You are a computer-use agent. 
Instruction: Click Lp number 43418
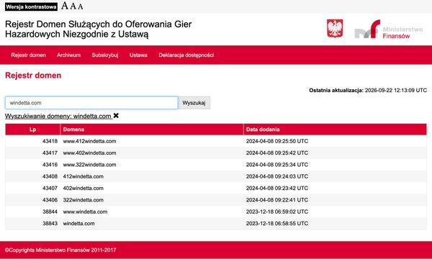(50, 141)
